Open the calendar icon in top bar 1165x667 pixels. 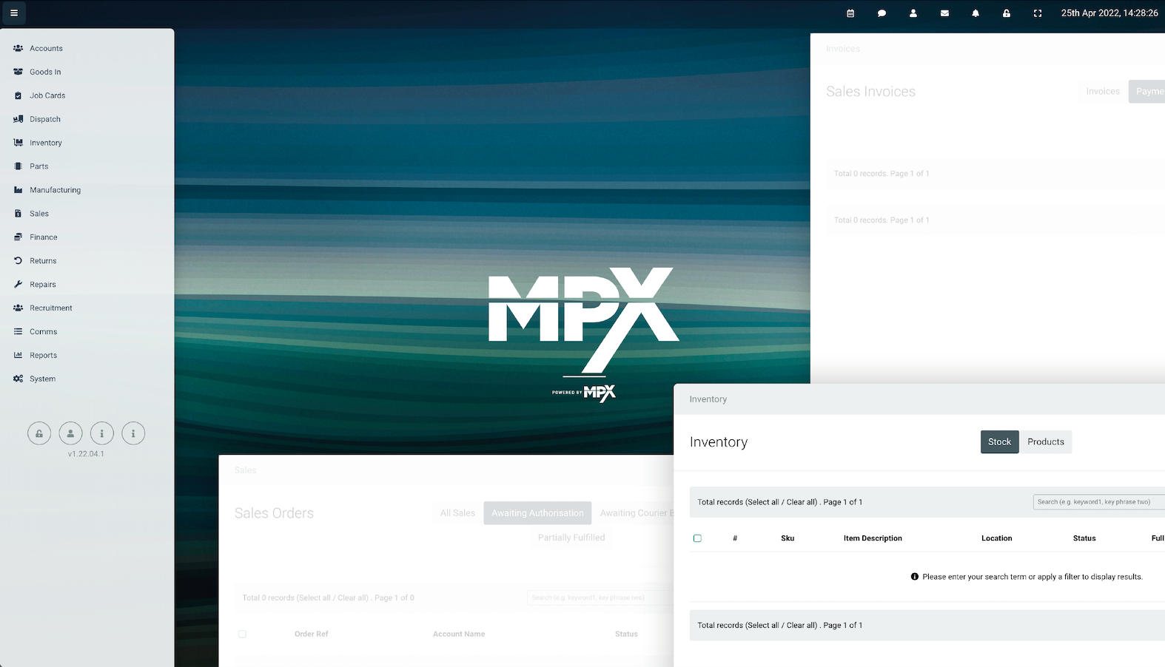pyautogui.click(x=850, y=13)
